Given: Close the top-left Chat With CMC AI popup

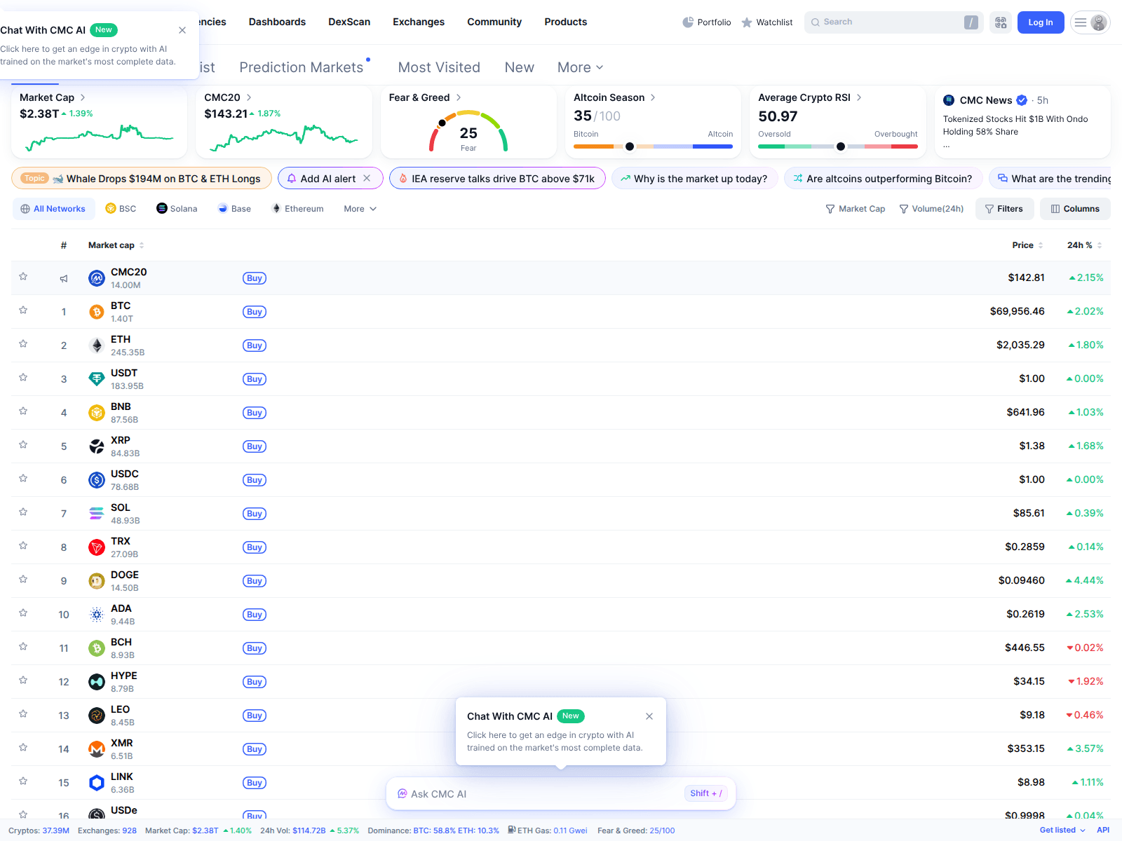Looking at the screenshot, I should point(182,30).
